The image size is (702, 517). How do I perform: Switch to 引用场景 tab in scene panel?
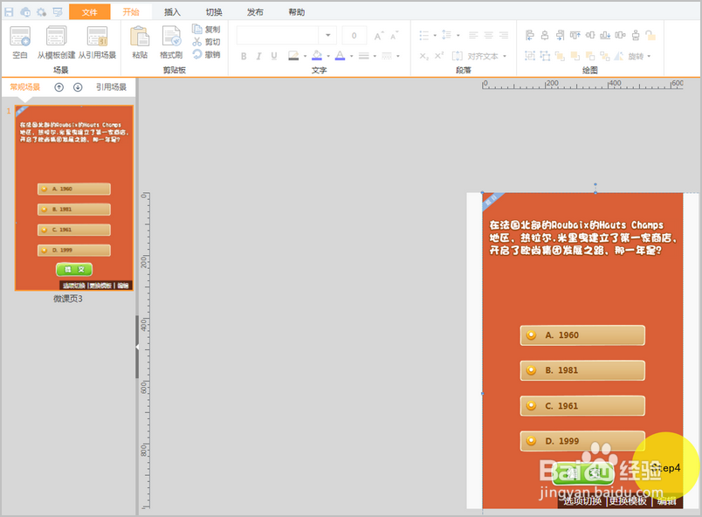(x=111, y=87)
